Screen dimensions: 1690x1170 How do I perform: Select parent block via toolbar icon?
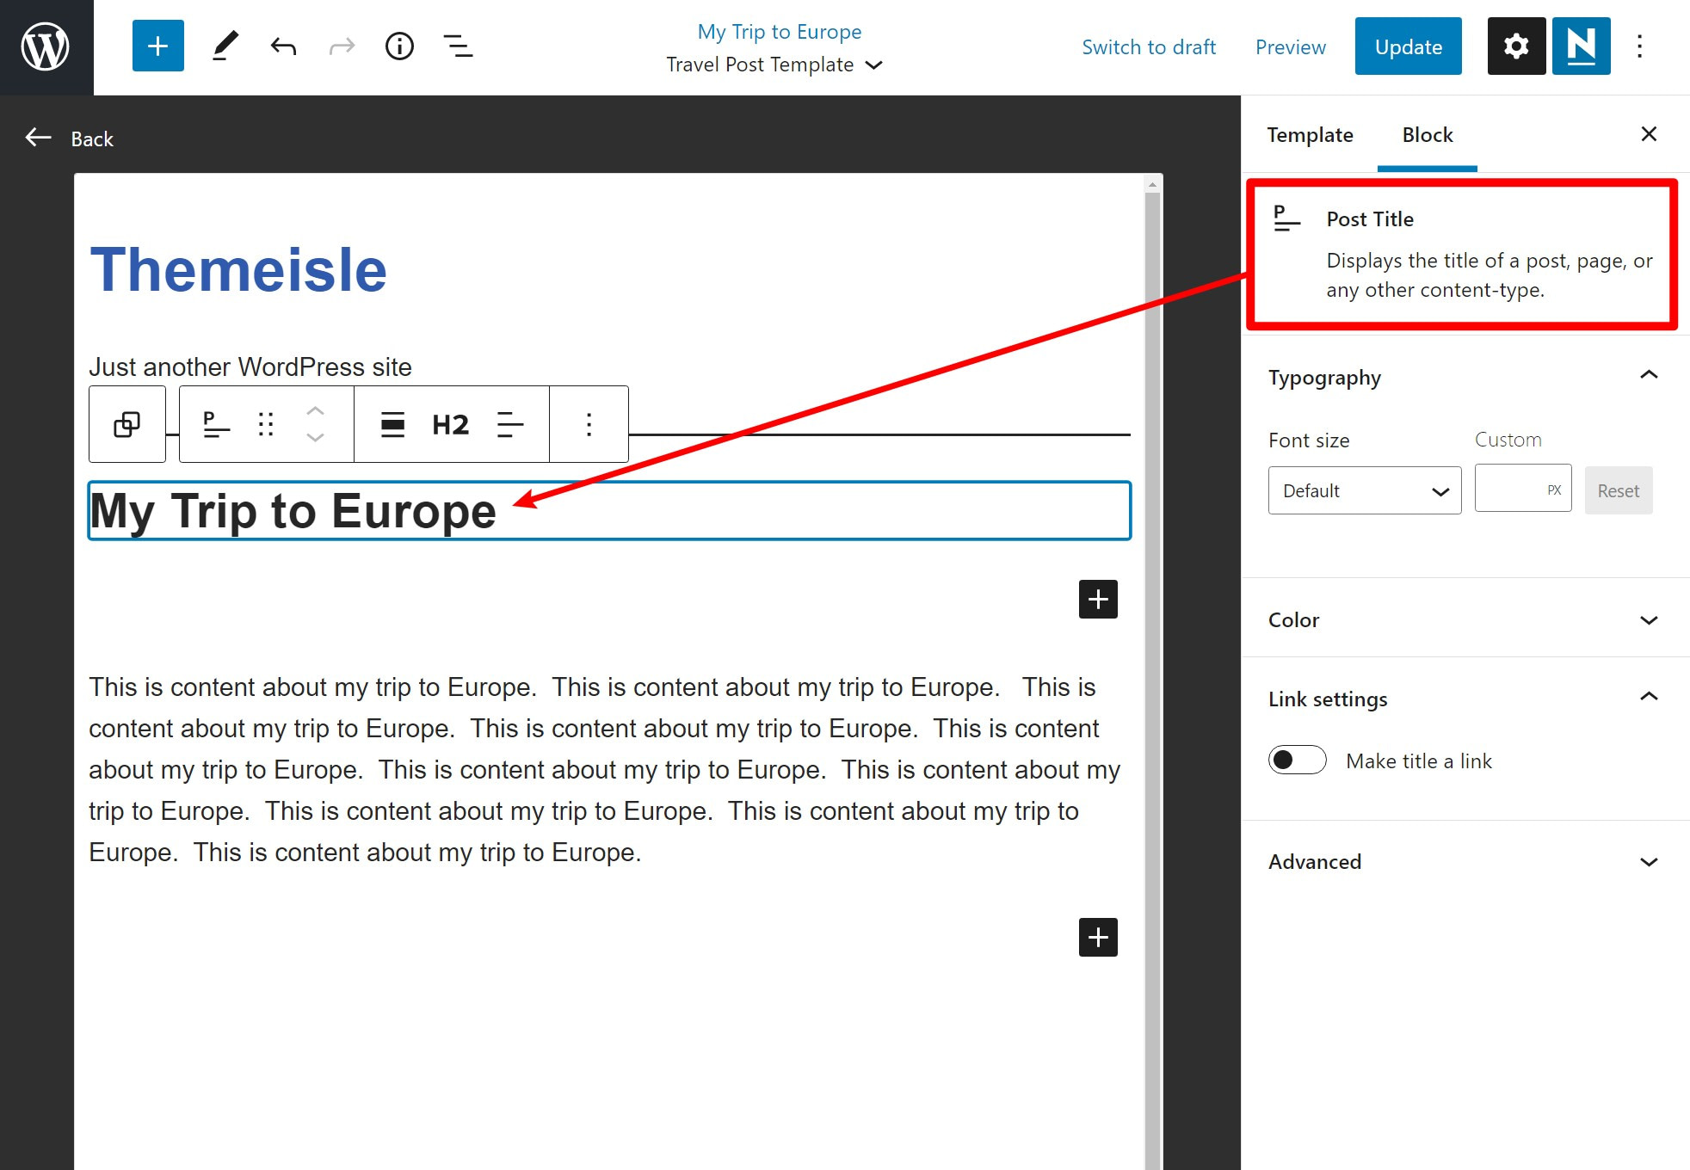tap(126, 424)
